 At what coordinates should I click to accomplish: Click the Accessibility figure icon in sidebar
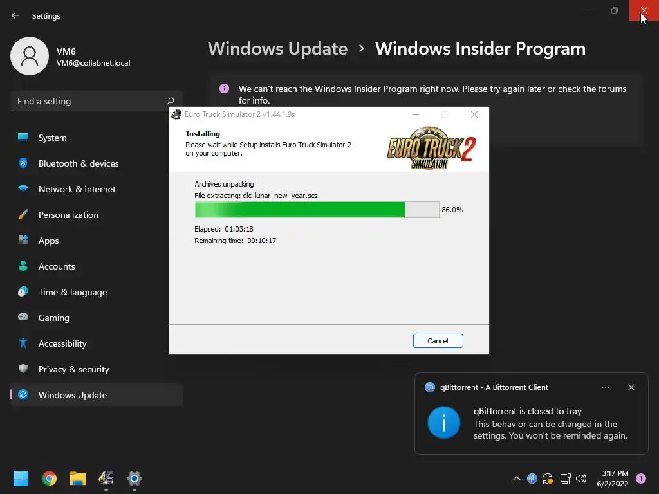point(23,343)
